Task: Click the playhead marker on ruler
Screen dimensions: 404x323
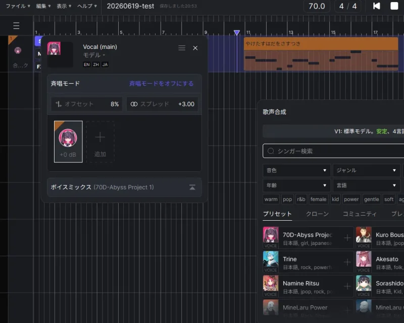Action: (x=237, y=33)
